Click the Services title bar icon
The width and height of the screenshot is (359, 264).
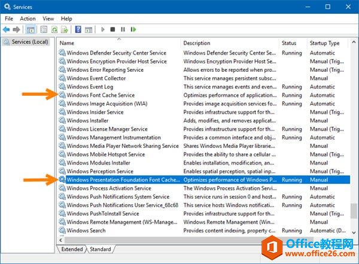tap(7, 7)
